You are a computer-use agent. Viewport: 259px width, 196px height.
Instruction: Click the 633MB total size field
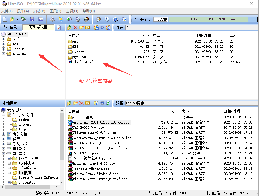tap(160, 19)
